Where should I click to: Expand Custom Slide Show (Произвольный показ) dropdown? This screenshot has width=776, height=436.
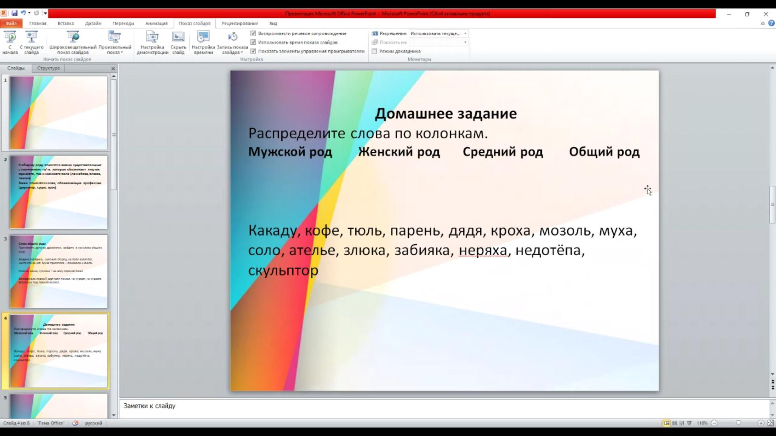(115, 52)
